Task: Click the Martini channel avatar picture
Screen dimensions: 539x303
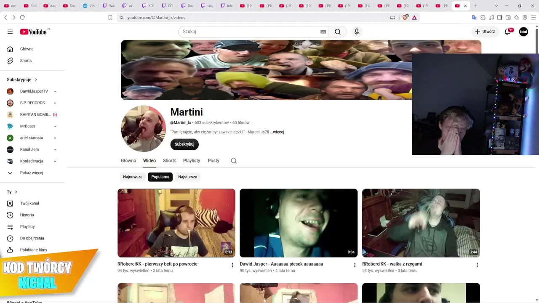Action: tap(144, 129)
